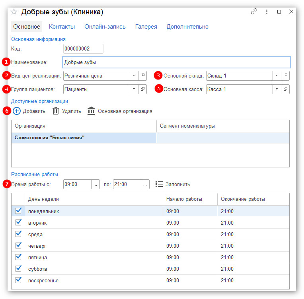Click the Основная организация button label
304x299 pixels.
tap(125, 111)
